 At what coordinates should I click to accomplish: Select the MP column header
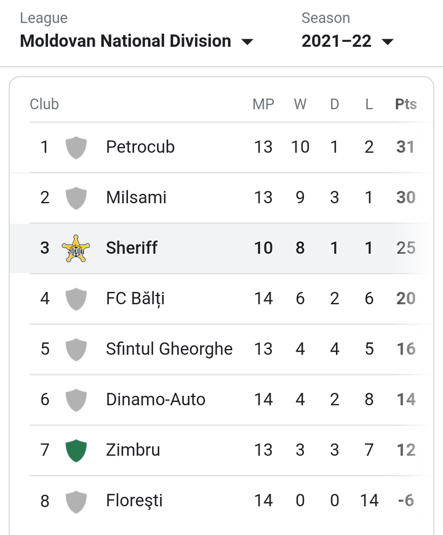point(263,104)
